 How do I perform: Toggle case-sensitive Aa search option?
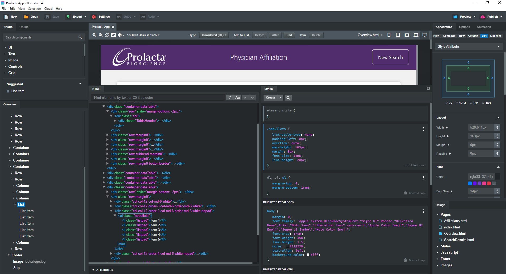pyautogui.click(x=237, y=98)
